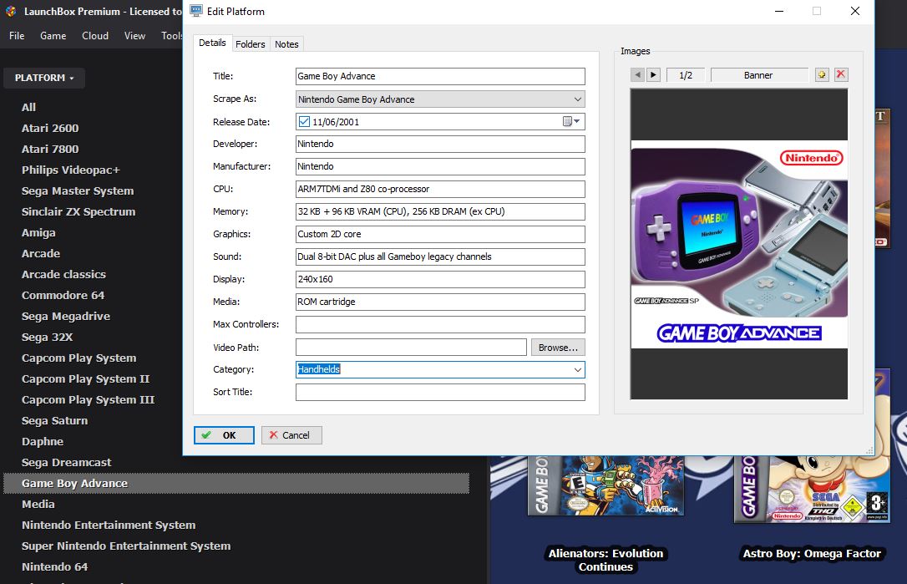The width and height of the screenshot is (907, 584).
Task: Open the Banner image type selector
Action: [x=758, y=75]
